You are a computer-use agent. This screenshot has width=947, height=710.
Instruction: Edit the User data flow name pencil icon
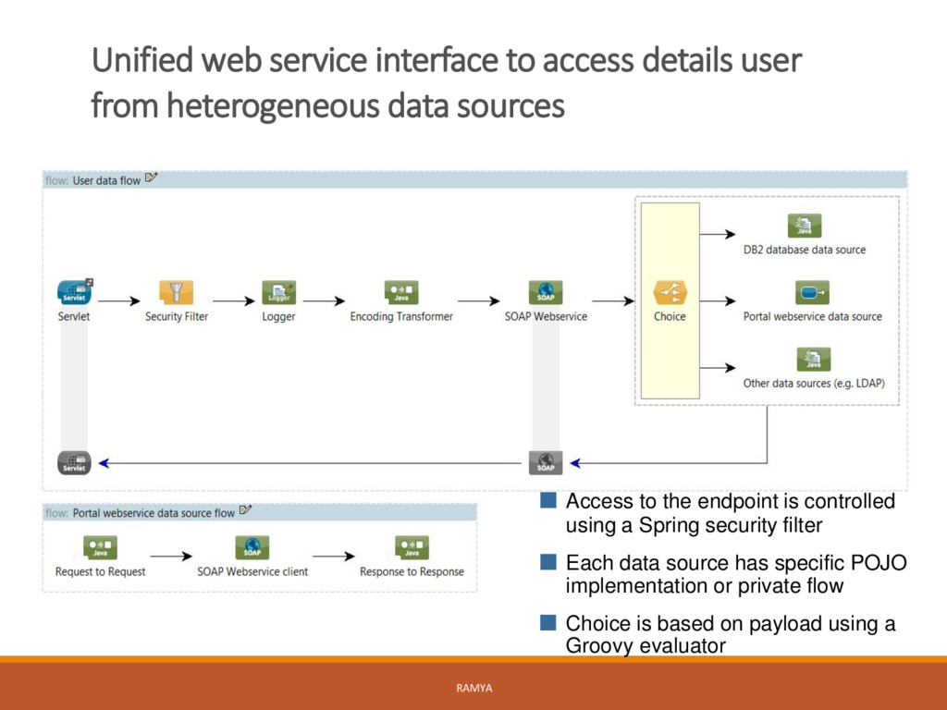click(151, 178)
